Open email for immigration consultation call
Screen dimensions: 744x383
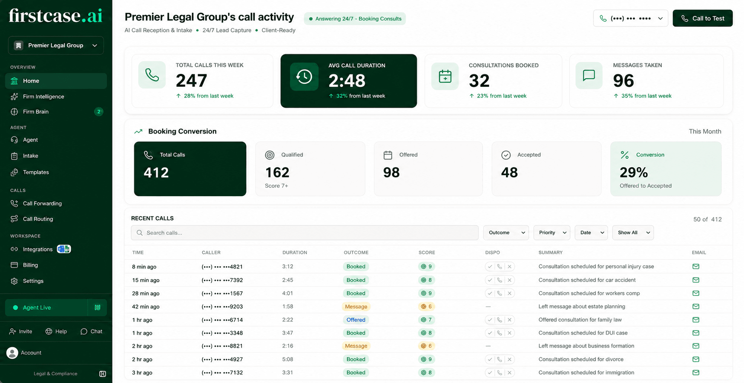tap(696, 372)
